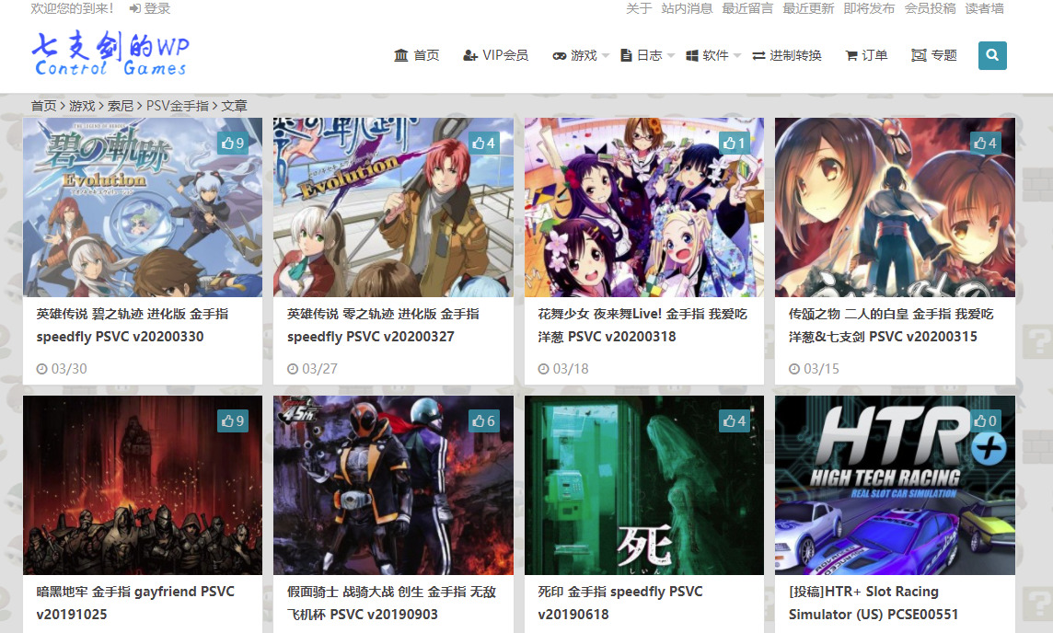
Task: Open the 订单 shopping cart item
Action: point(866,55)
